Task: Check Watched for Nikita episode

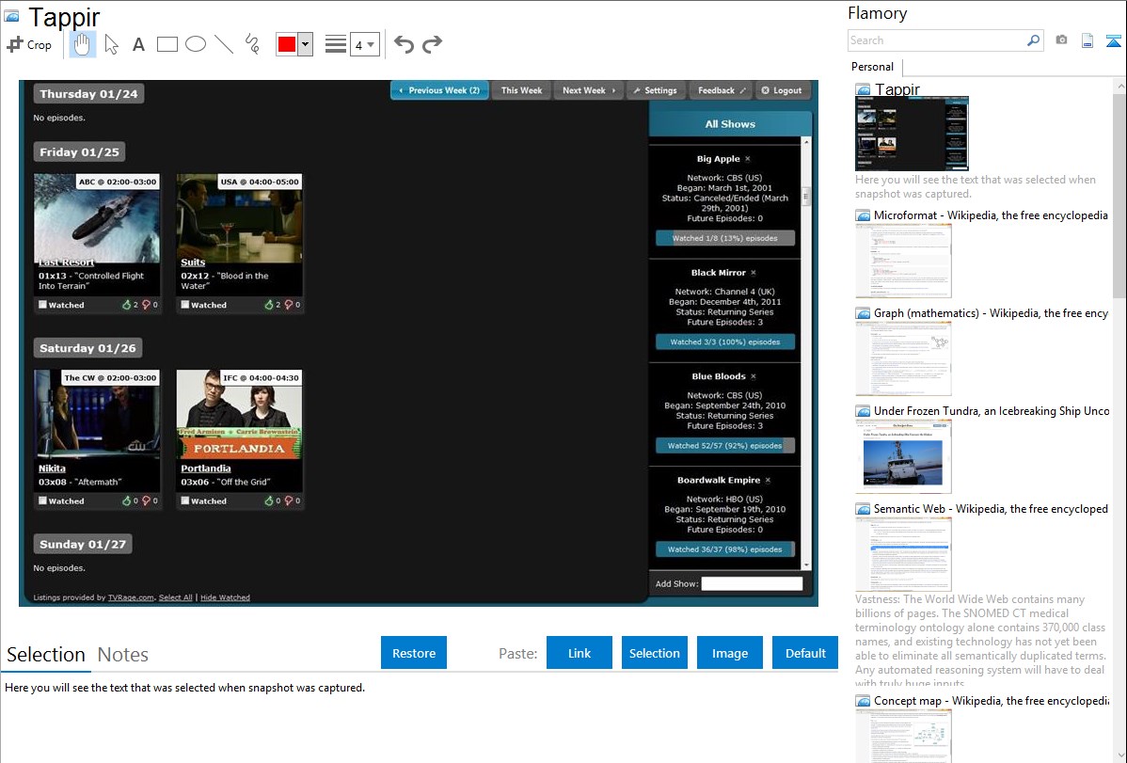Action: [43, 501]
